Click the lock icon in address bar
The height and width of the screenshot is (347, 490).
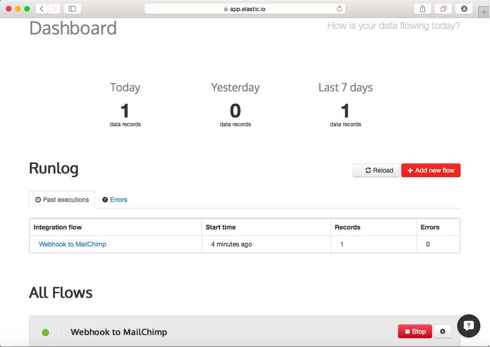(x=226, y=9)
